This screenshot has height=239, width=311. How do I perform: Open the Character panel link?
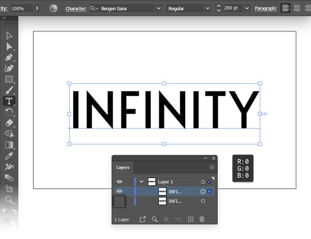76,9
